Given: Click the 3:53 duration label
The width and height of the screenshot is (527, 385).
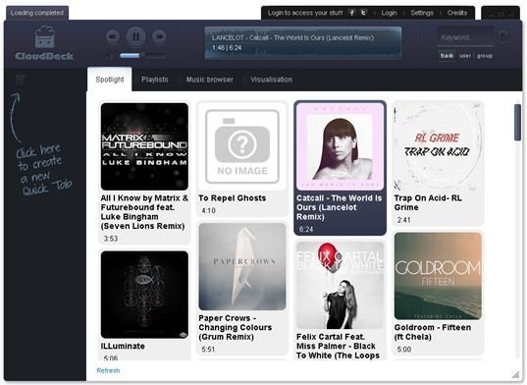Looking at the screenshot, I should 111,239.
